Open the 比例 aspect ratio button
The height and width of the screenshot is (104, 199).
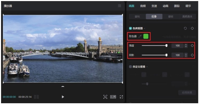(113, 97)
